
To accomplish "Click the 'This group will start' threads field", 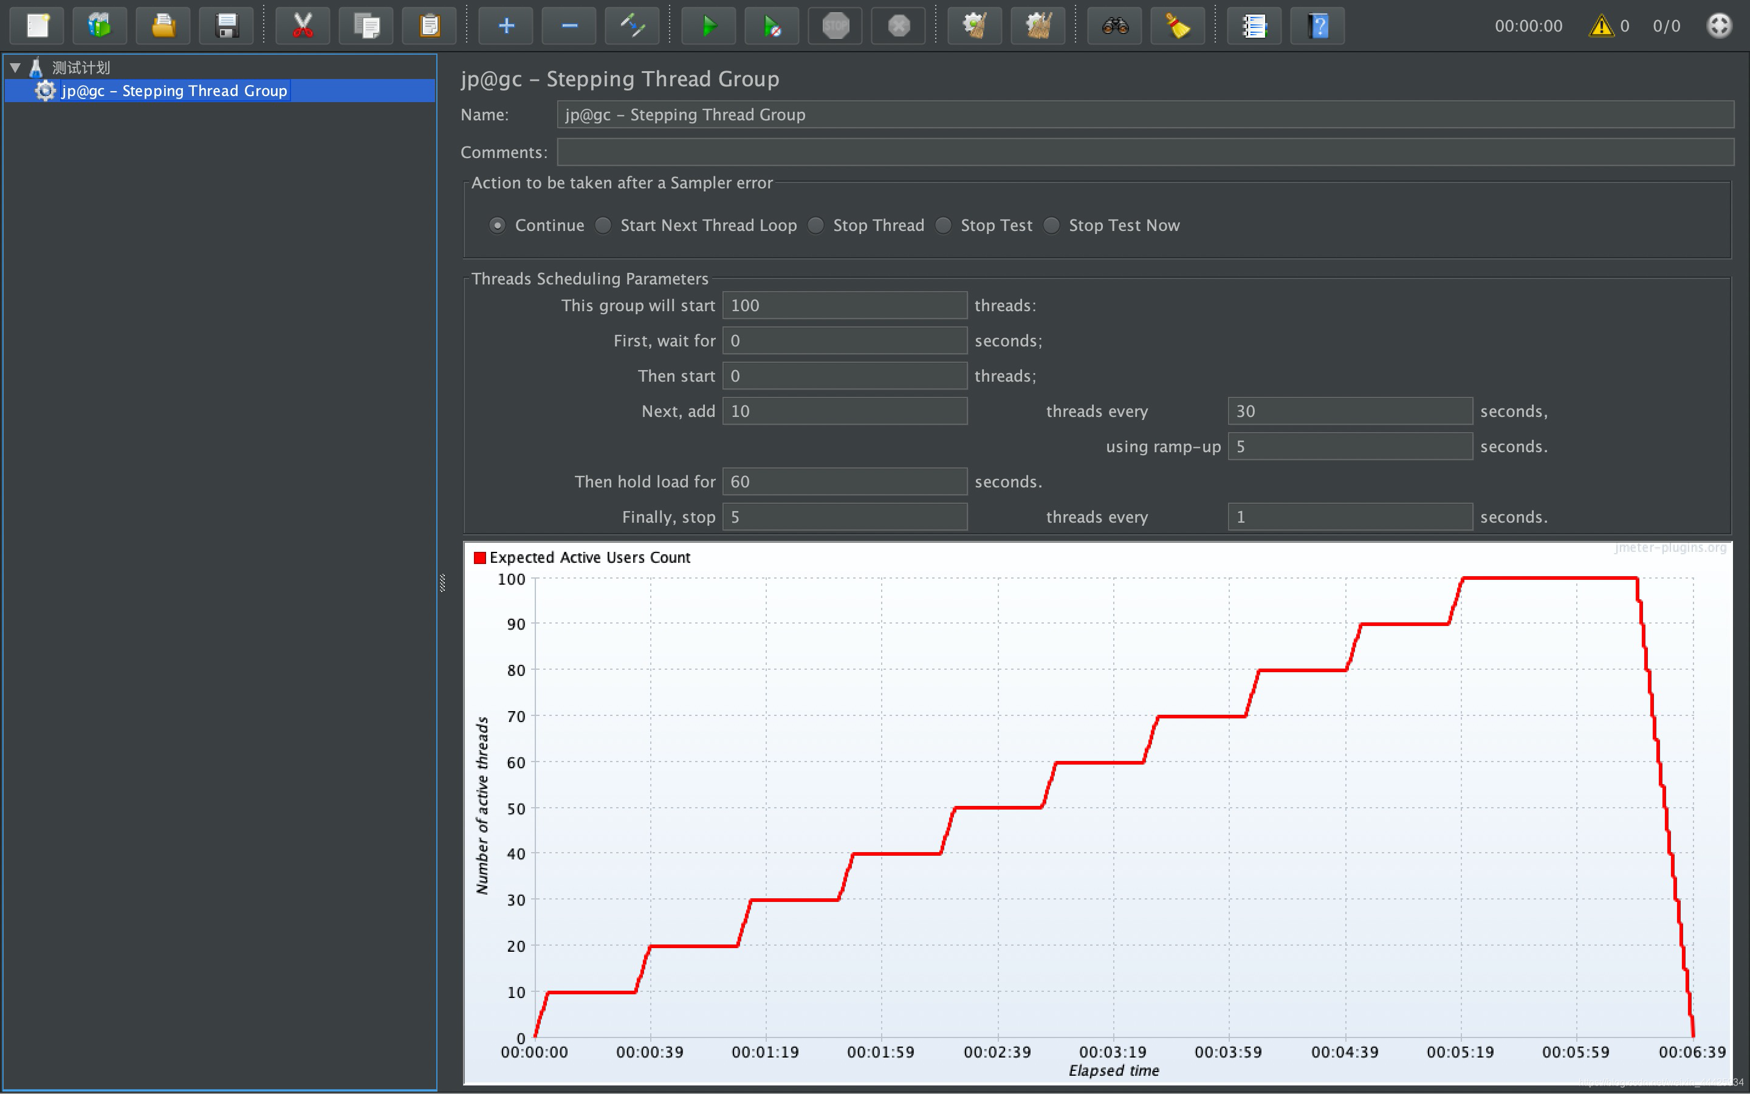I will tap(845, 305).
